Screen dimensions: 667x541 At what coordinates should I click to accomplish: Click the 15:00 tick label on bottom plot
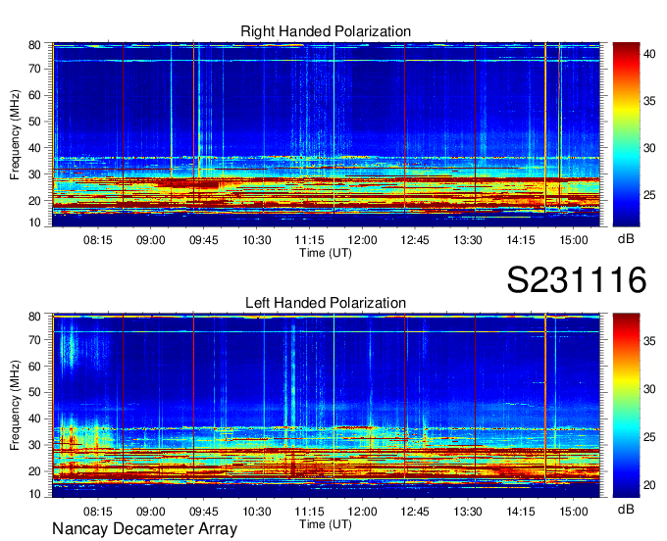pyautogui.click(x=573, y=512)
